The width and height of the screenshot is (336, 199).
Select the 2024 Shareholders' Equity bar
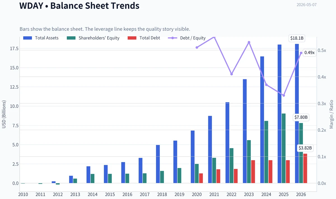266,152
